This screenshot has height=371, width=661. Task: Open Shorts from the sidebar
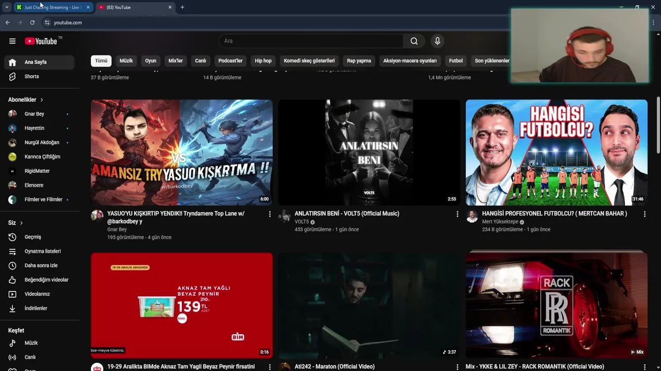pyautogui.click(x=39, y=76)
